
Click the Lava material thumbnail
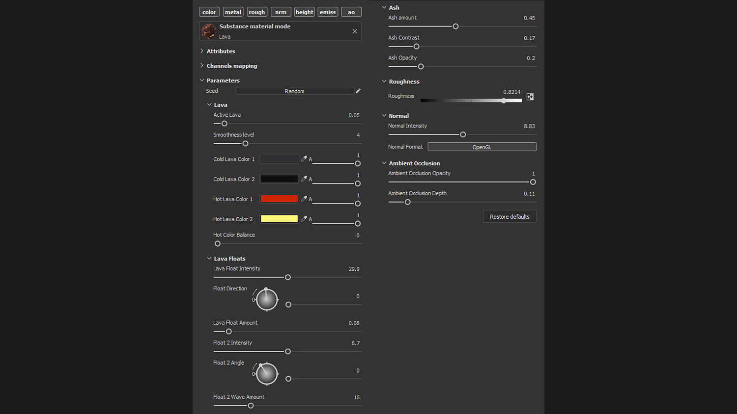pos(209,31)
